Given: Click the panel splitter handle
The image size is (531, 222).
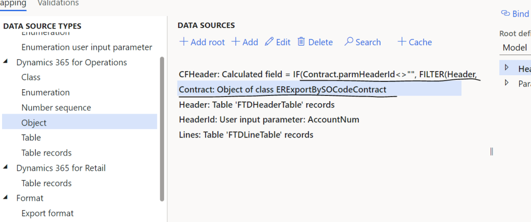Looking at the screenshot, I should pos(491,151).
